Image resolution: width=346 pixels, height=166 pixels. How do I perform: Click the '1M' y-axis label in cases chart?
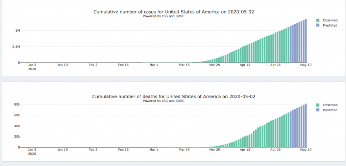tap(18, 31)
